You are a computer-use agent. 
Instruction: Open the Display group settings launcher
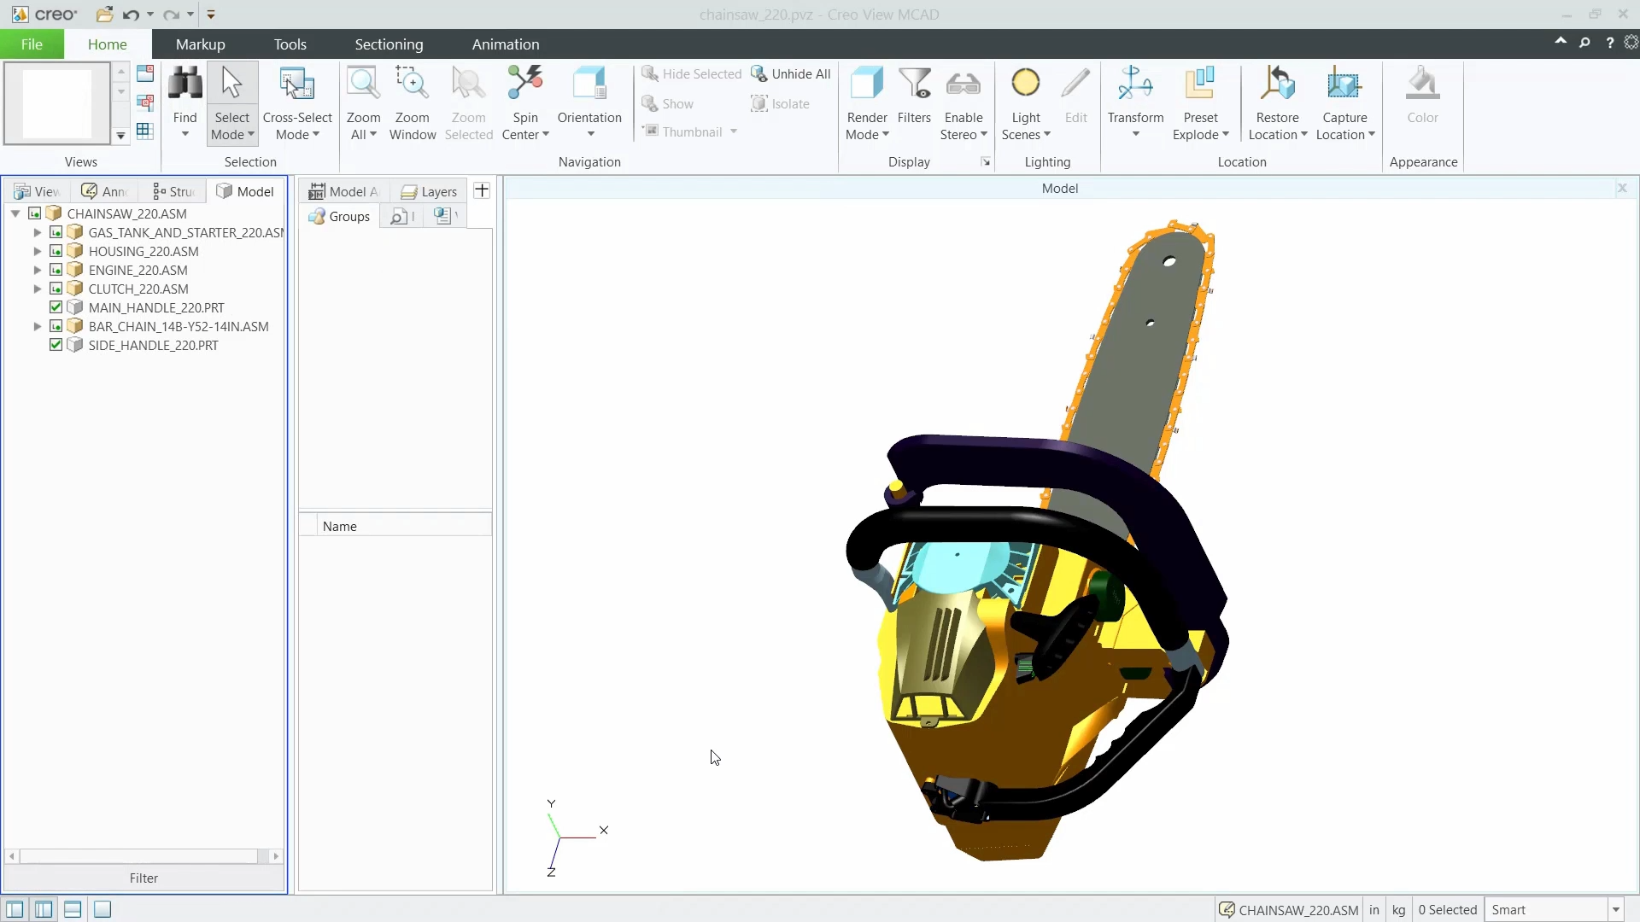[986, 161]
